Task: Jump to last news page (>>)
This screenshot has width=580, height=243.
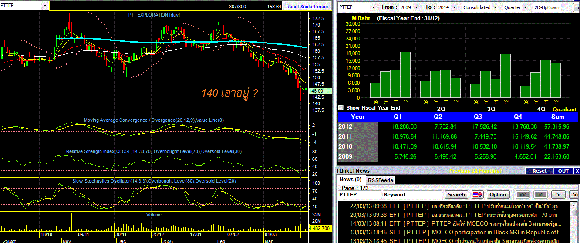Action: pyautogui.click(x=575, y=195)
